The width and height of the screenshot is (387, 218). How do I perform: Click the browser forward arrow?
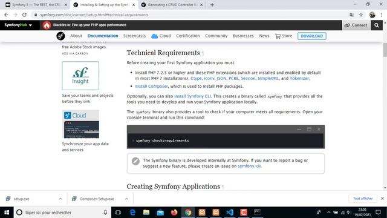tap(15, 15)
